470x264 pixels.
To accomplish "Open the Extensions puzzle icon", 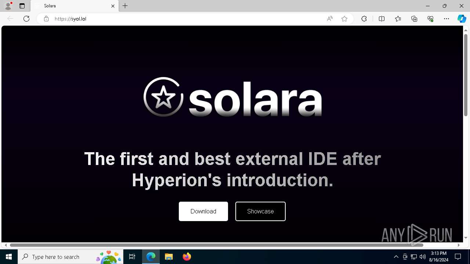I will tap(364, 19).
